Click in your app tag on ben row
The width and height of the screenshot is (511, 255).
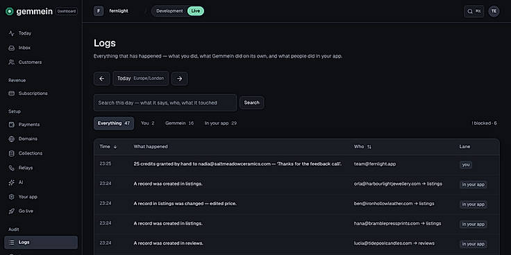(x=474, y=204)
